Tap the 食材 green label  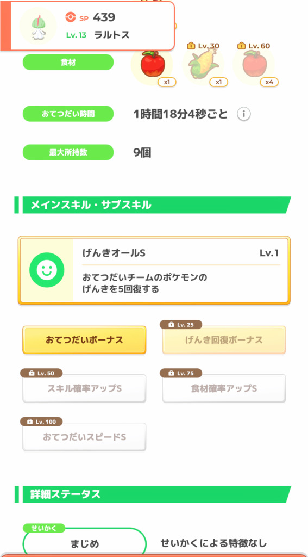68,63
